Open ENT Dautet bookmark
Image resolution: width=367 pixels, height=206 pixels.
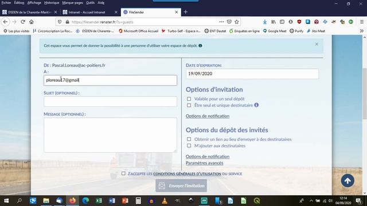[x=216, y=31]
